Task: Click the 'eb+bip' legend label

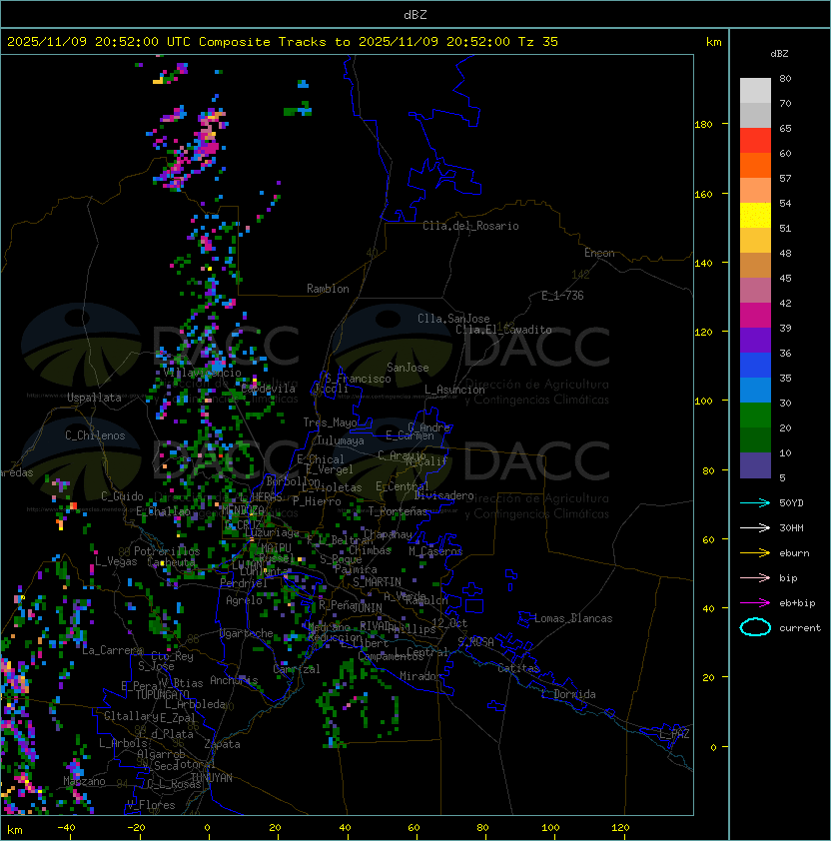Action: pos(797,603)
